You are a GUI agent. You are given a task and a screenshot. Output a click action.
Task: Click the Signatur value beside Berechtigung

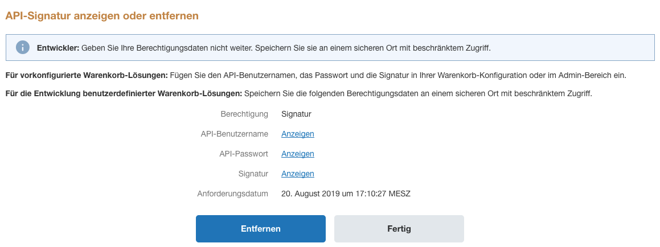(x=296, y=114)
